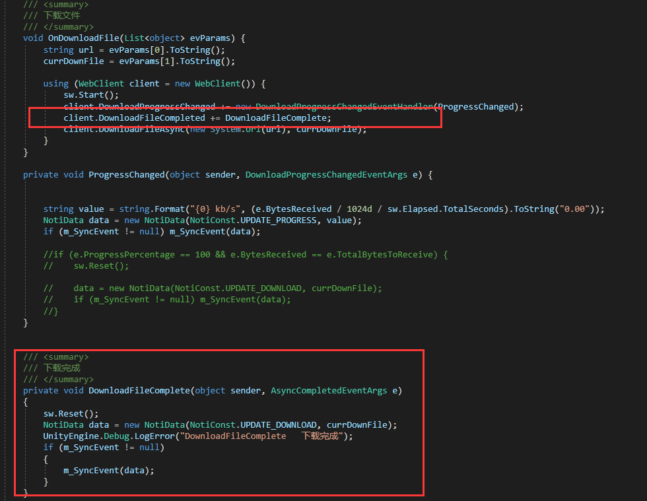Click client.DownloadFileCompleted in the += line
This screenshot has width=647, height=501.
click(x=134, y=118)
